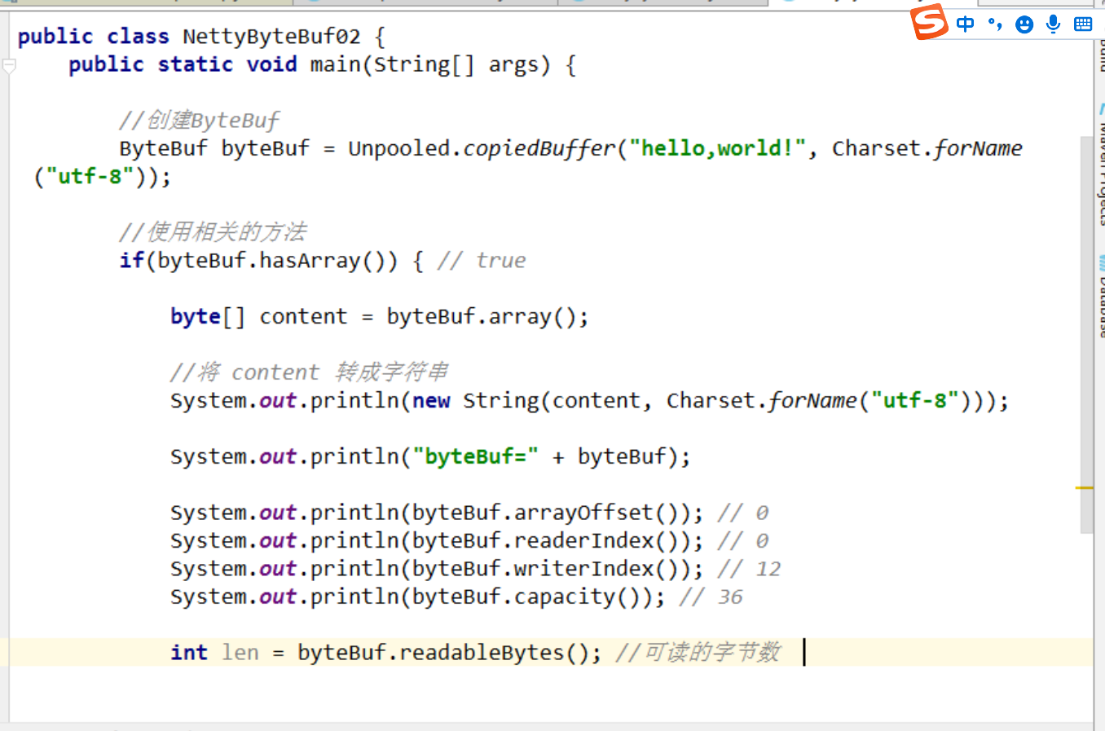1105x731 pixels.
Task: Jump to the yellow warning stripe marker
Action: (1085, 488)
